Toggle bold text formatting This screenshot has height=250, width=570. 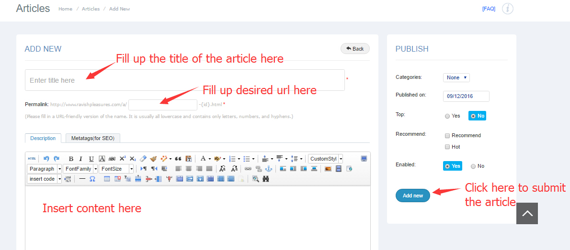71,159
